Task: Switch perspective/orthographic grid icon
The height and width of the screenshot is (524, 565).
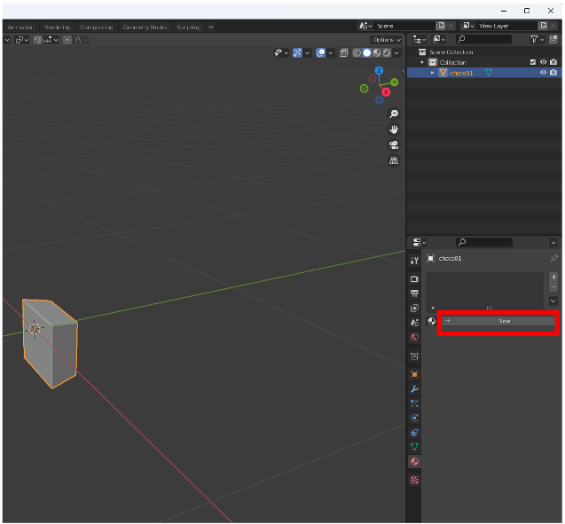Action: point(394,160)
